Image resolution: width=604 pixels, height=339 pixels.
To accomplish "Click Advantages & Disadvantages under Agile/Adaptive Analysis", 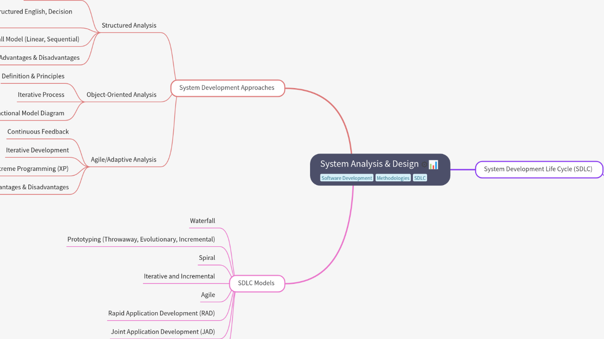I will coord(34,187).
